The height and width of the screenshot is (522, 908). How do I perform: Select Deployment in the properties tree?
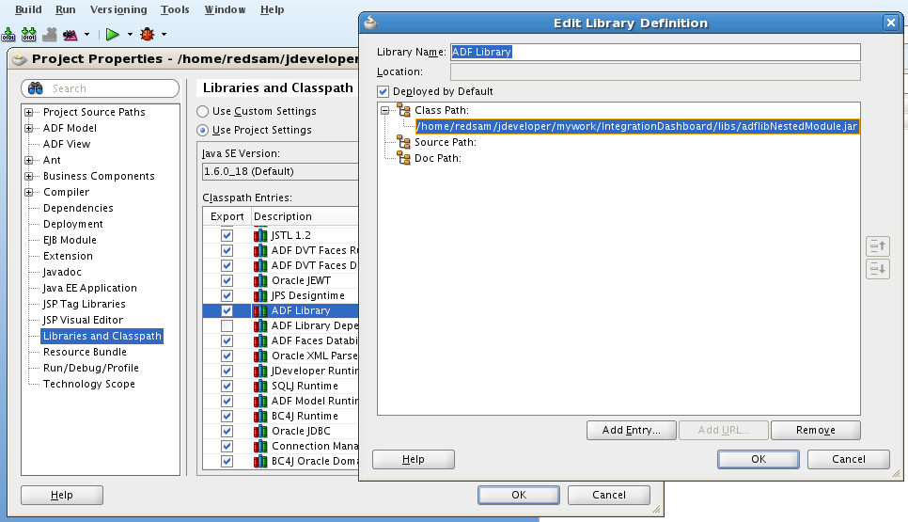(73, 224)
